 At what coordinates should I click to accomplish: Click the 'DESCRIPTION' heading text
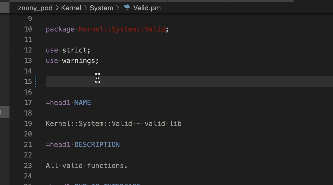coord(97,145)
